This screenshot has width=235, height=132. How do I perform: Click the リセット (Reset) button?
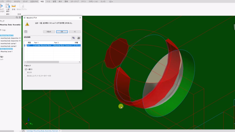(49, 32)
